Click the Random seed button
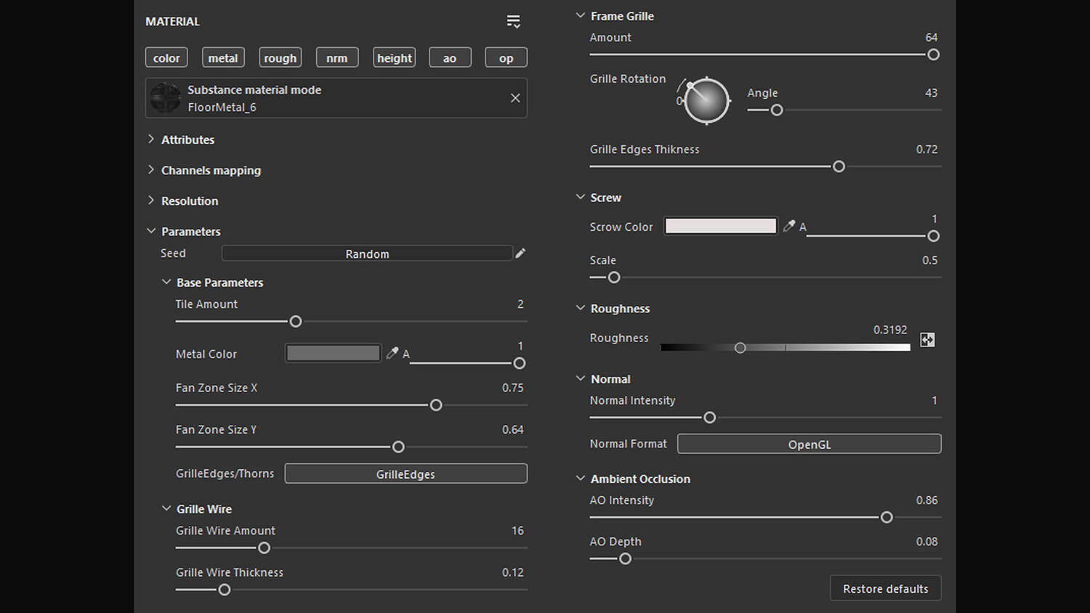 point(367,253)
